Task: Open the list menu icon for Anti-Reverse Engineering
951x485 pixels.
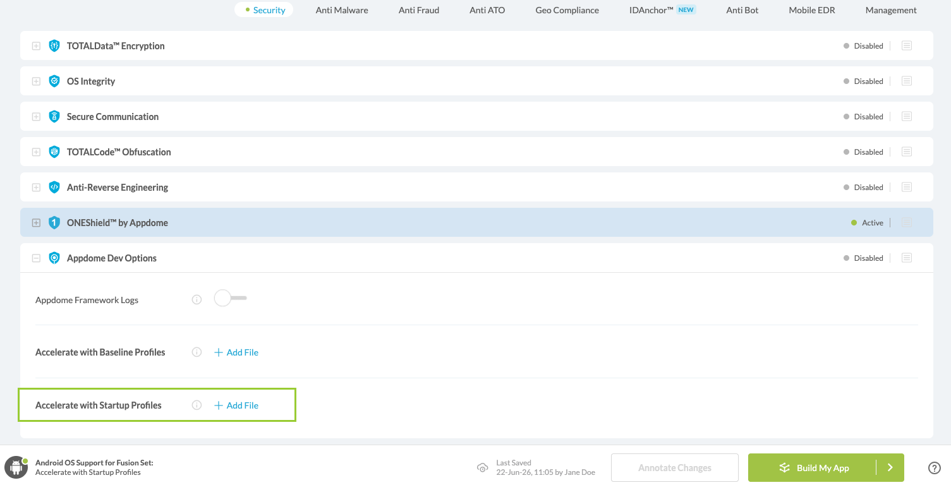Action: click(907, 187)
